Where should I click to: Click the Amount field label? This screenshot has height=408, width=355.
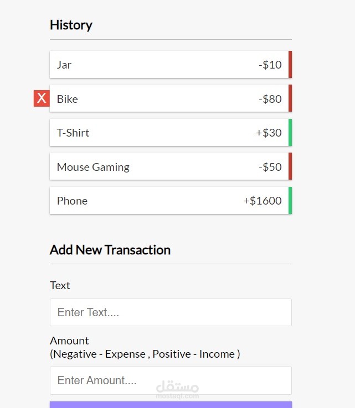tap(69, 341)
